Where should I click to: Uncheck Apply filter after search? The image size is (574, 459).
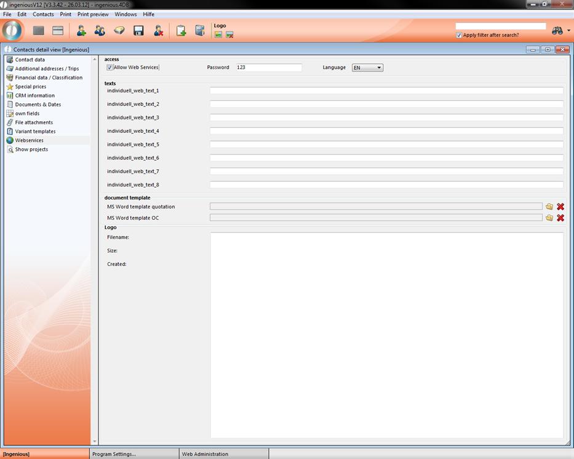pos(459,35)
